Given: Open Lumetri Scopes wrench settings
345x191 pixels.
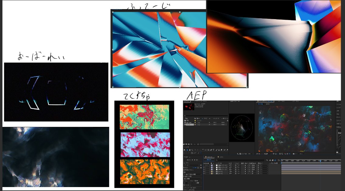Looking at the screenshot, I should pos(238,154).
